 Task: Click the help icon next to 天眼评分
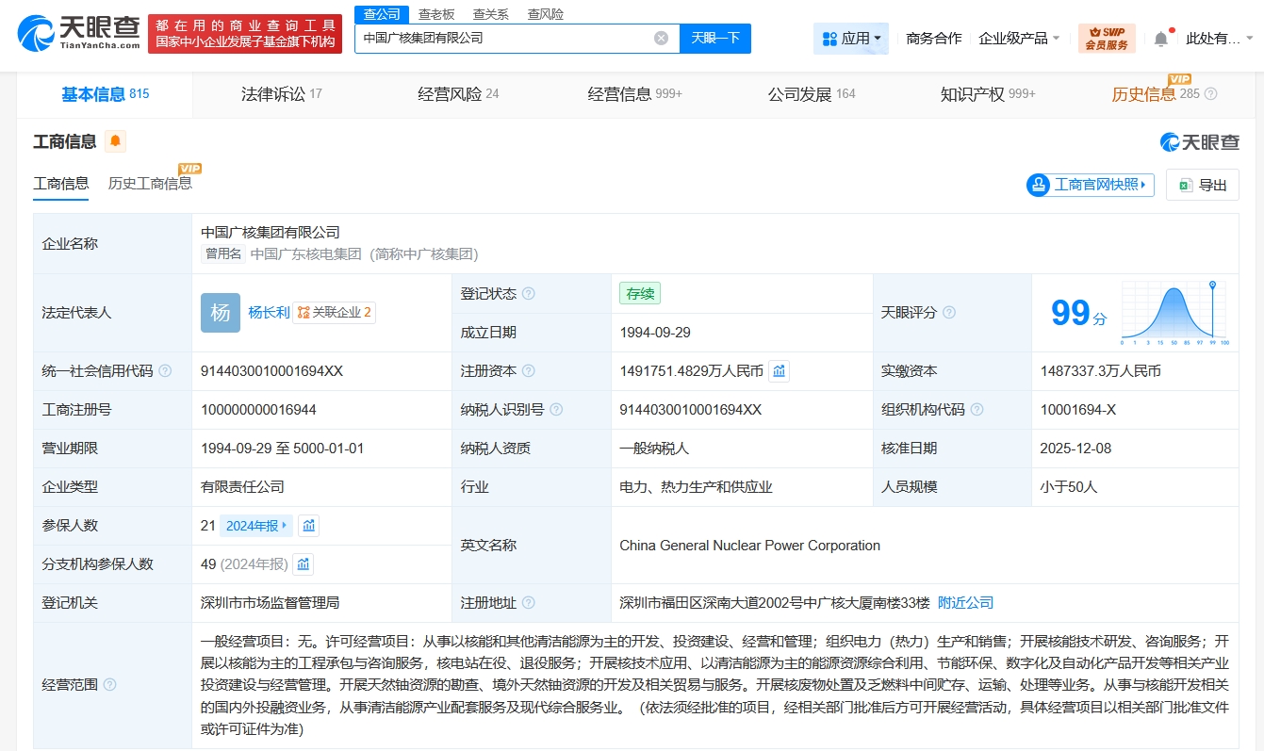coord(949,313)
